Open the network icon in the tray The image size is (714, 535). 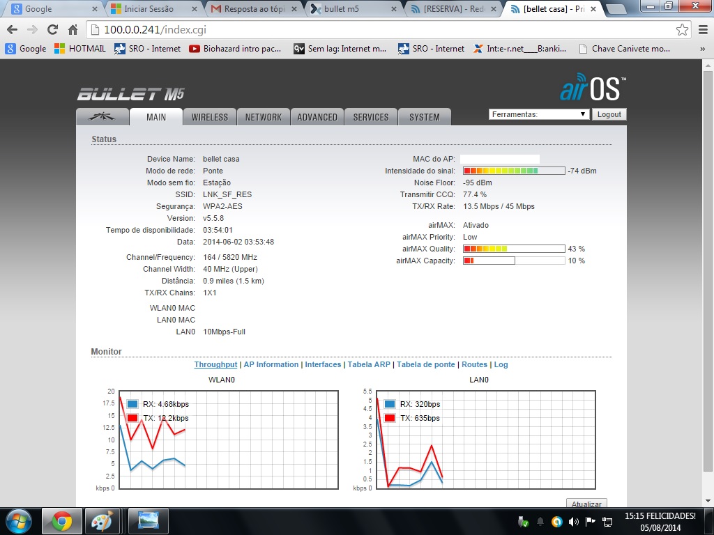607,522
